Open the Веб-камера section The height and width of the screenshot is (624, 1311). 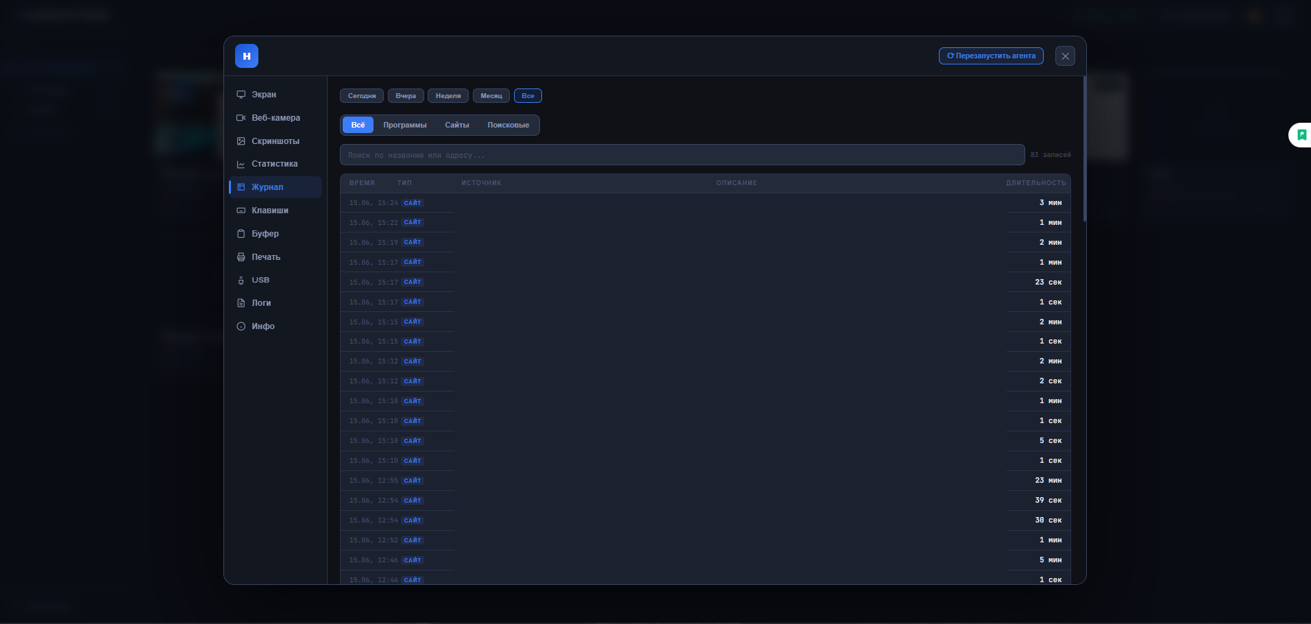pos(275,118)
